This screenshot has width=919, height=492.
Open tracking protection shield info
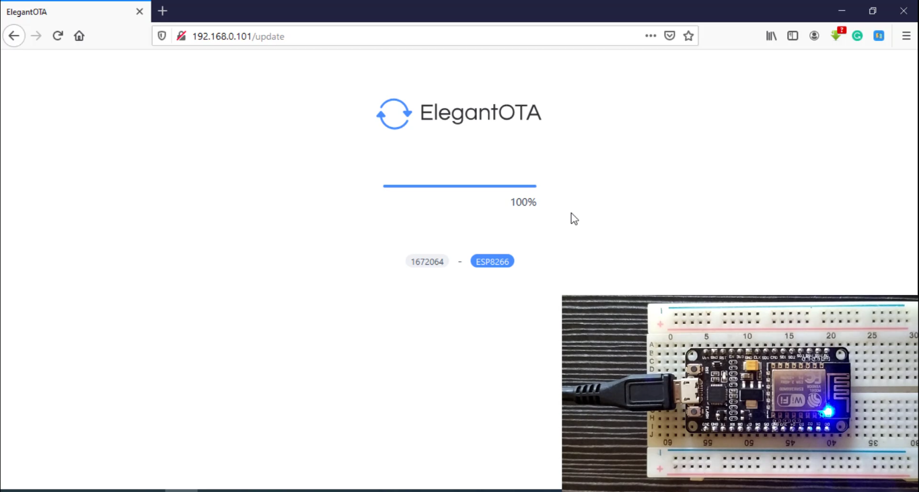[x=162, y=36]
